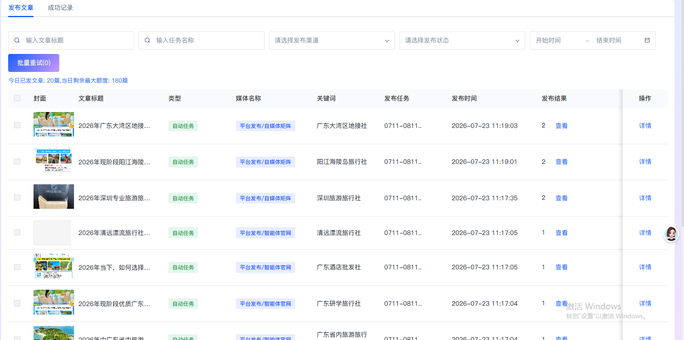This screenshot has width=684, height=340.
Task: Focus the 输入文章标题 input field
Action: click(71, 40)
